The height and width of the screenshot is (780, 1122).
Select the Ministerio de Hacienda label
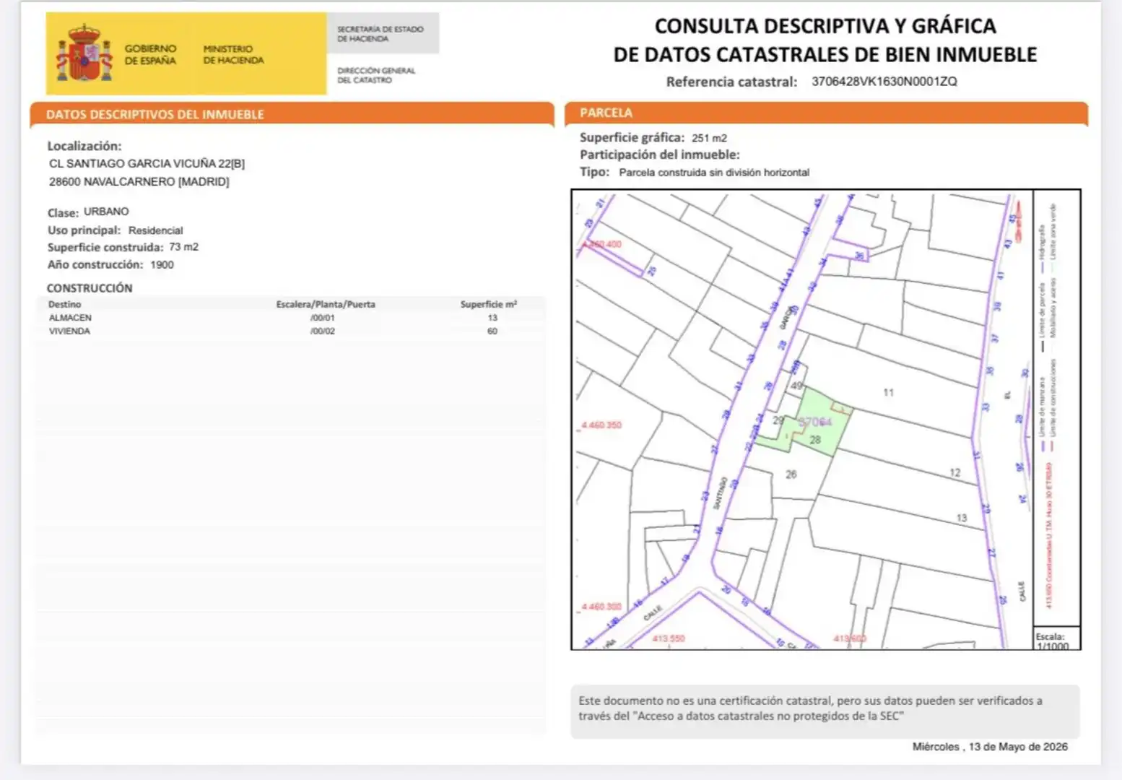(x=233, y=54)
